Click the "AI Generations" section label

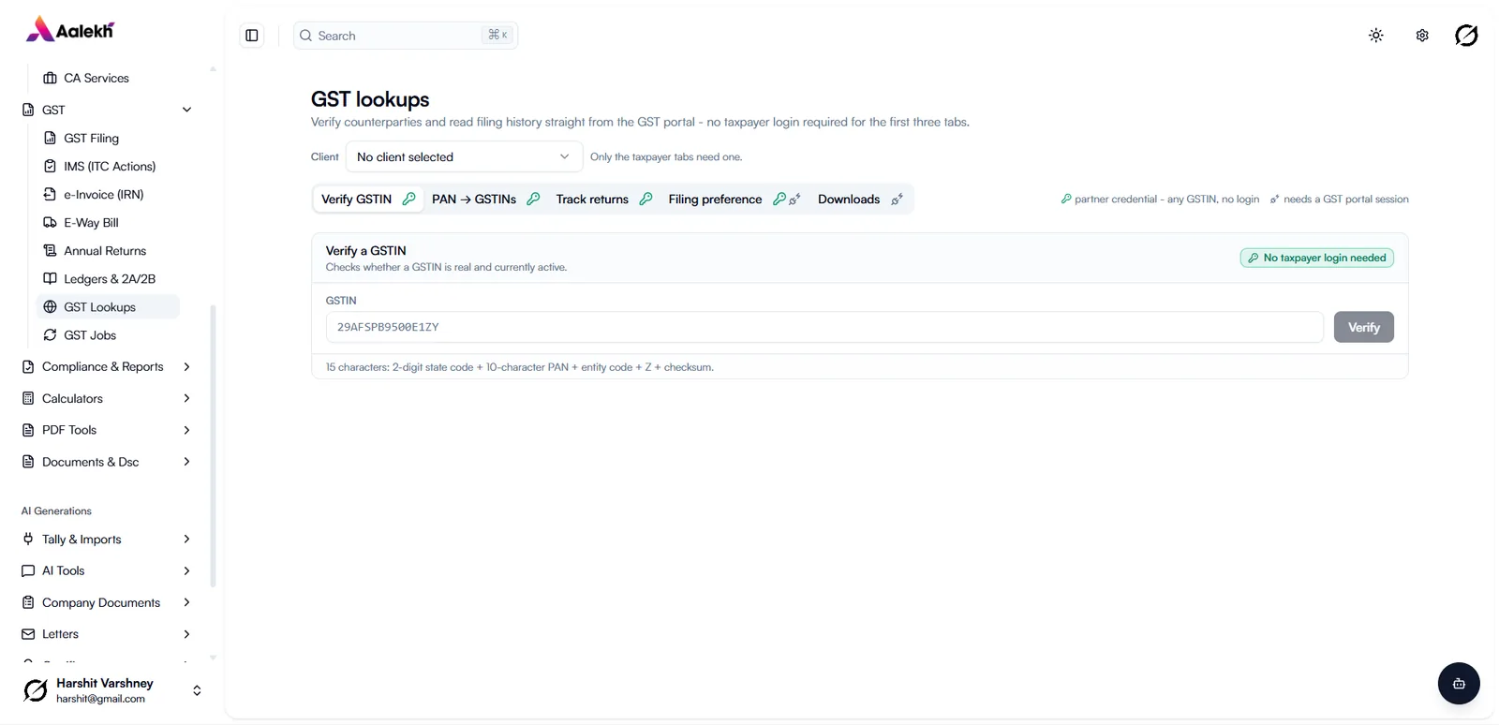(x=56, y=510)
